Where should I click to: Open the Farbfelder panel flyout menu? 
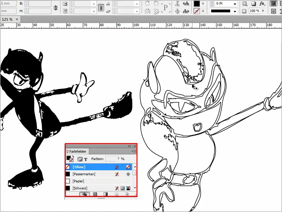click(x=134, y=152)
